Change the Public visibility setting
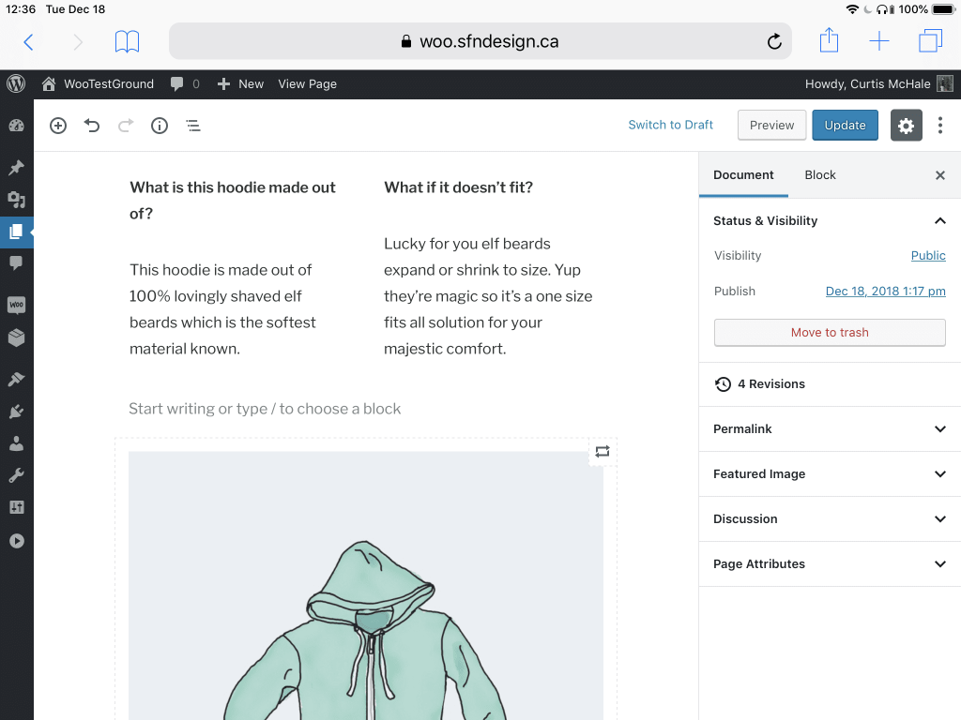961x720 pixels. click(928, 255)
